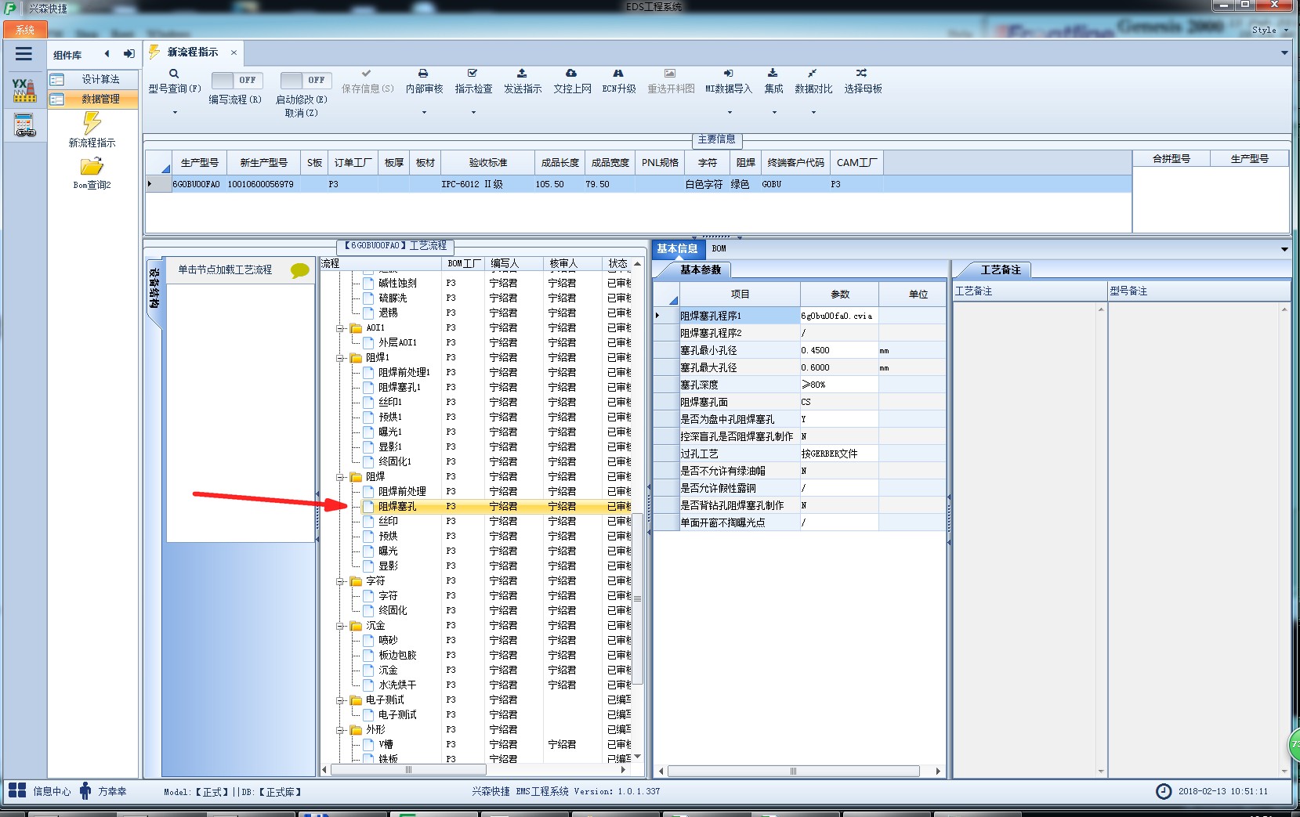Close the 新流程指示 tab
Image resolution: width=1300 pixels, height=817 pixels.
coord(234,52)
